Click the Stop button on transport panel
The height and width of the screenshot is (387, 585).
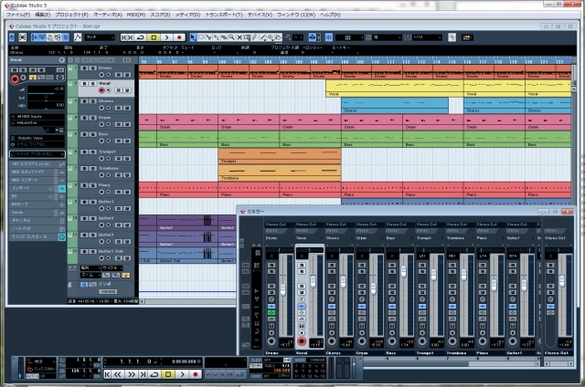coord(168,374)
